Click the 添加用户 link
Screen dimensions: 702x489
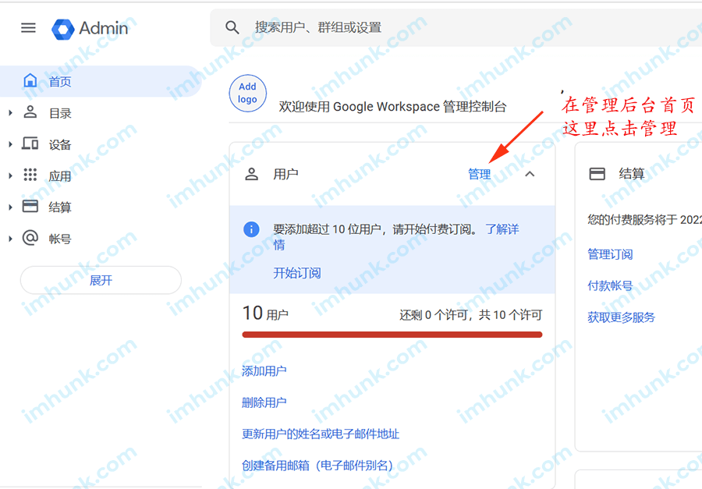tap(264, 370)
